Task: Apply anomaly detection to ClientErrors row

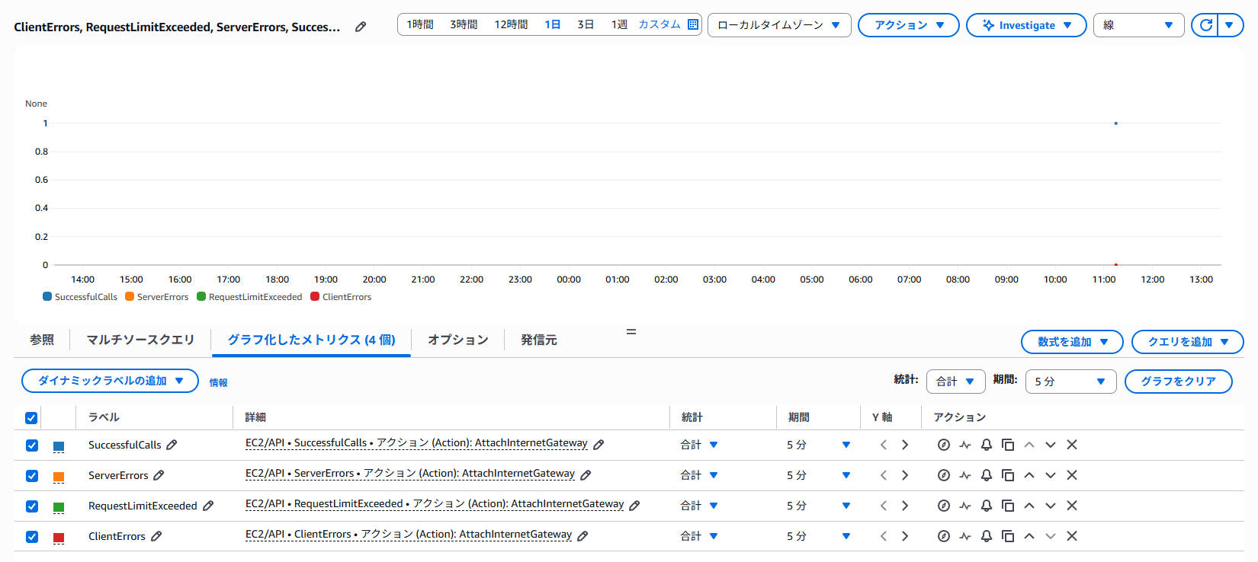Action: [965, 536]
